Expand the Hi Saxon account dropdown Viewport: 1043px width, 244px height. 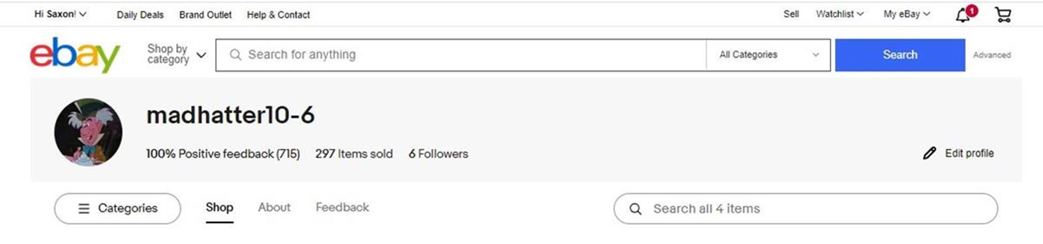60,14
